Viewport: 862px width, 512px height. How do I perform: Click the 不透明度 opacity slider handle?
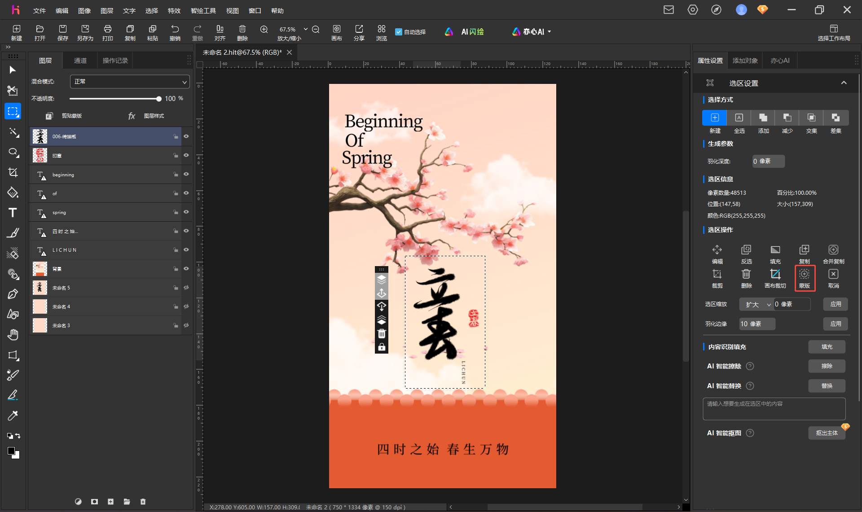click(158, 99)
